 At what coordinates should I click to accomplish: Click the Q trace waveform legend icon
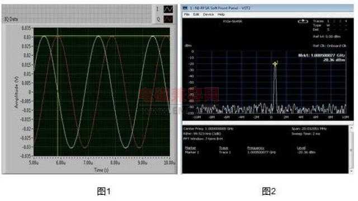[x=168, y=20]
